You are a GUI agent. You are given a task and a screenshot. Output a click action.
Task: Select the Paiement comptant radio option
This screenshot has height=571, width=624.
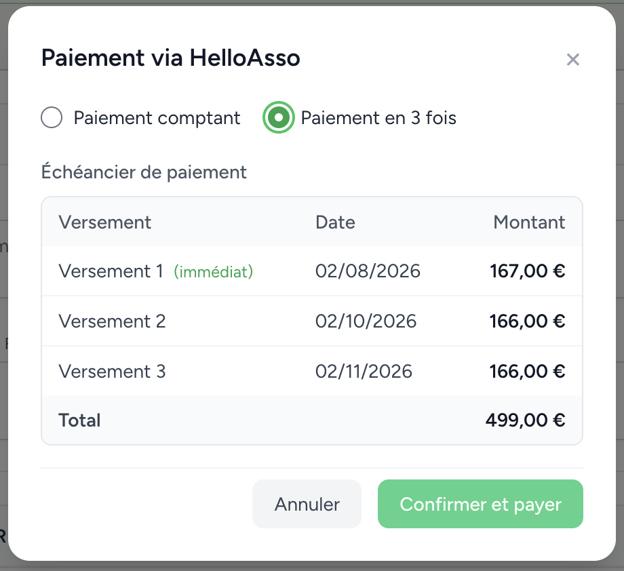pos(52,117)
